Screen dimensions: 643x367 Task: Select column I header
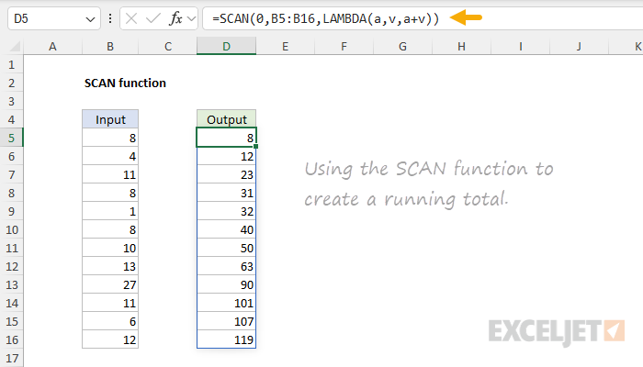521,46
